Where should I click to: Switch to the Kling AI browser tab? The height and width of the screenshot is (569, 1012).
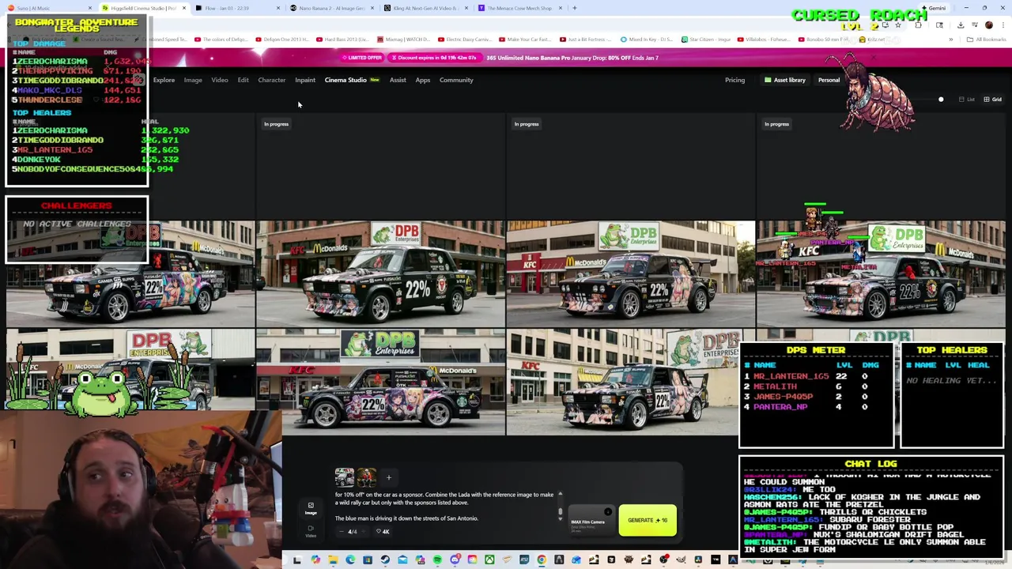click(425, 8)
